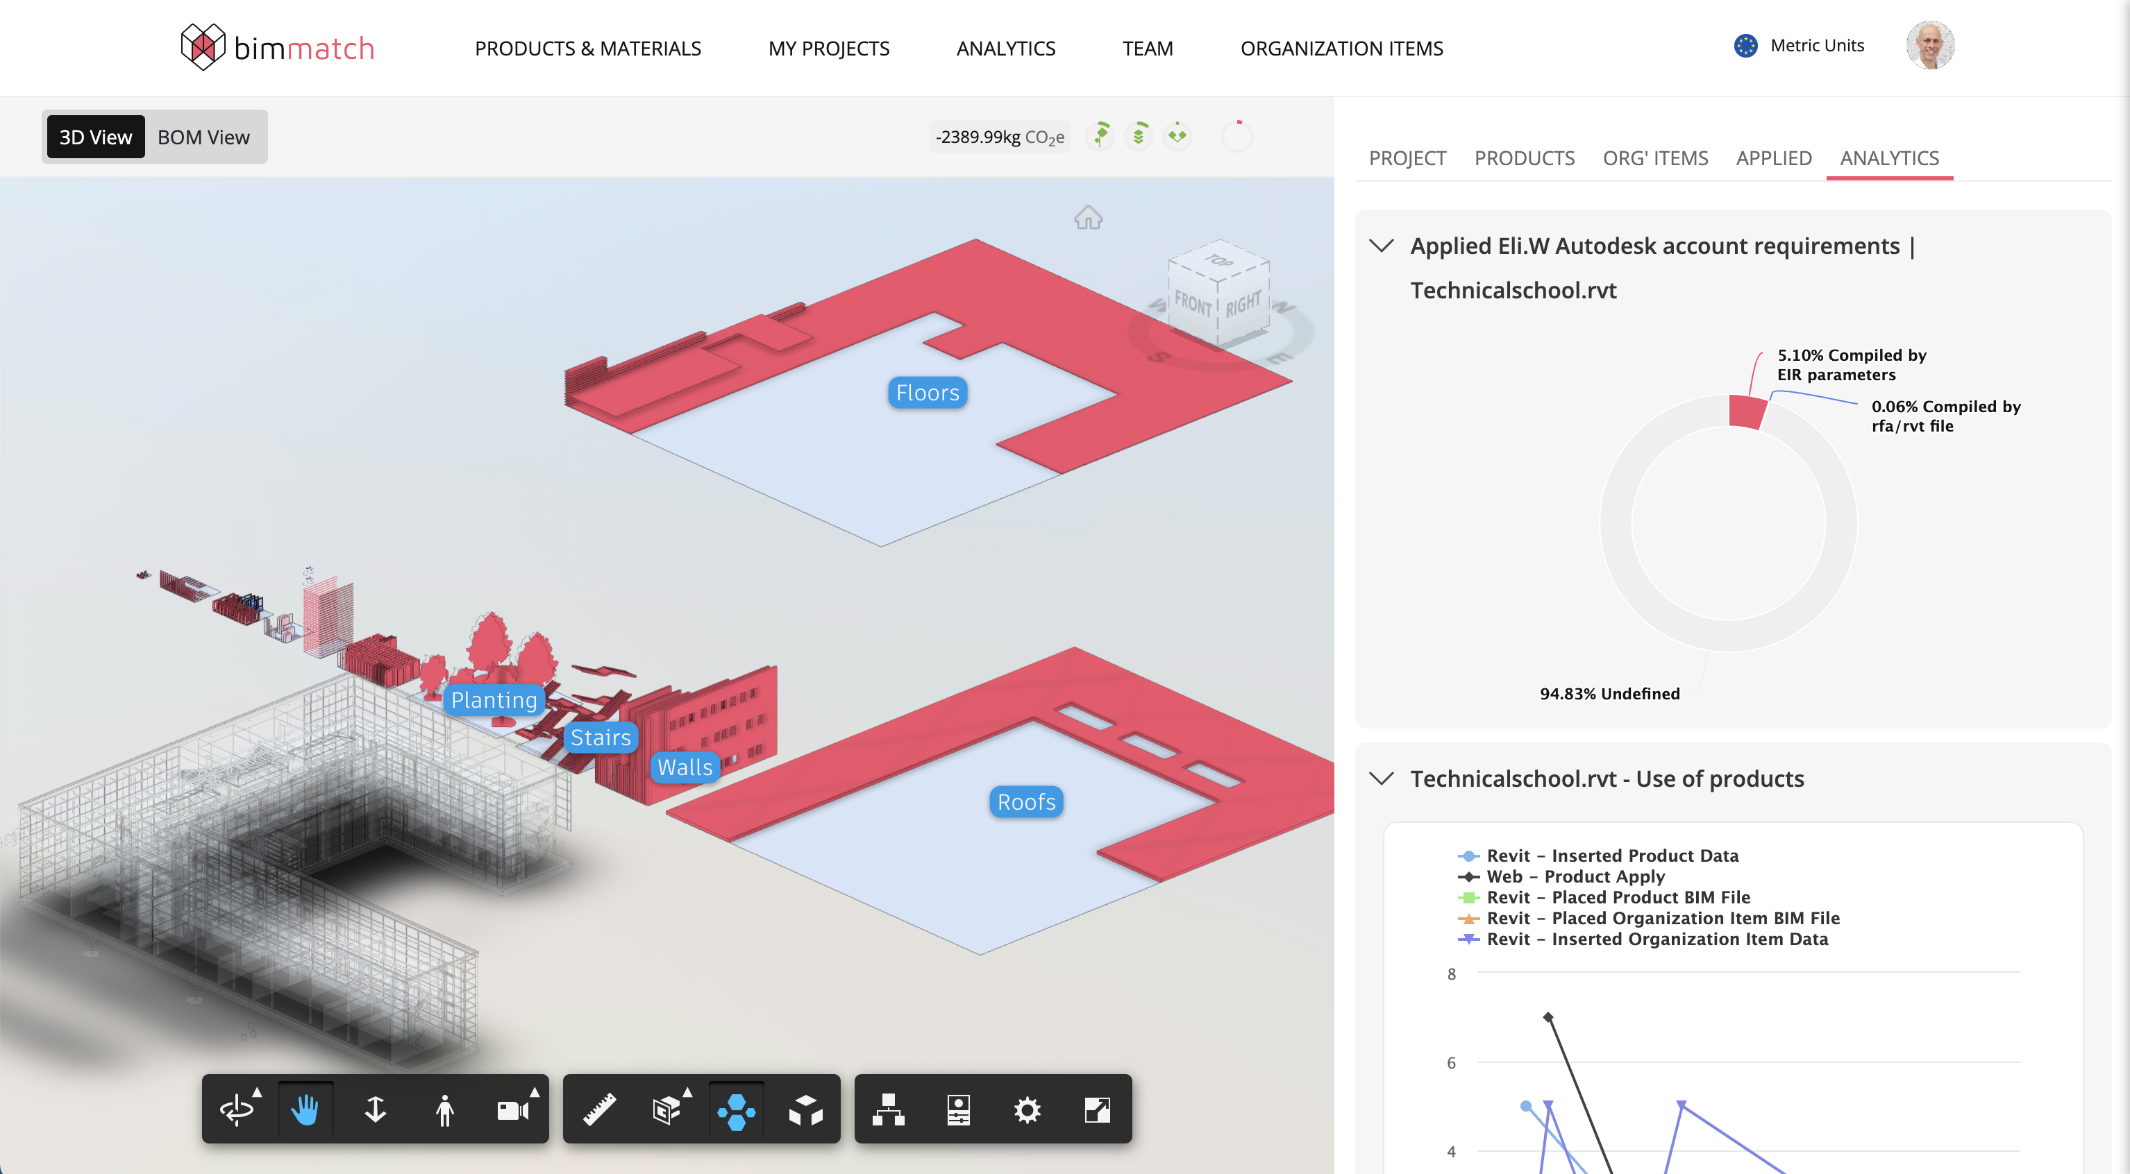Open the viewer settings gear
Viewport: 2130px width, 1174px height.
coord(1027,1109)
